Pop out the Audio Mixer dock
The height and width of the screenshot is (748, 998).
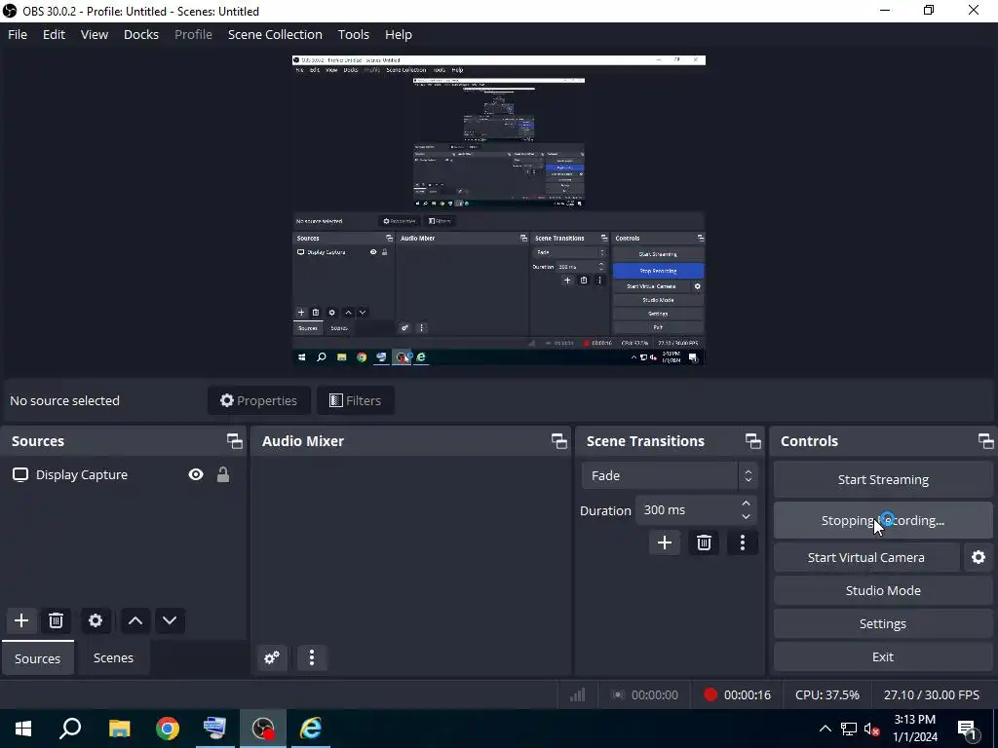point(558,441)
